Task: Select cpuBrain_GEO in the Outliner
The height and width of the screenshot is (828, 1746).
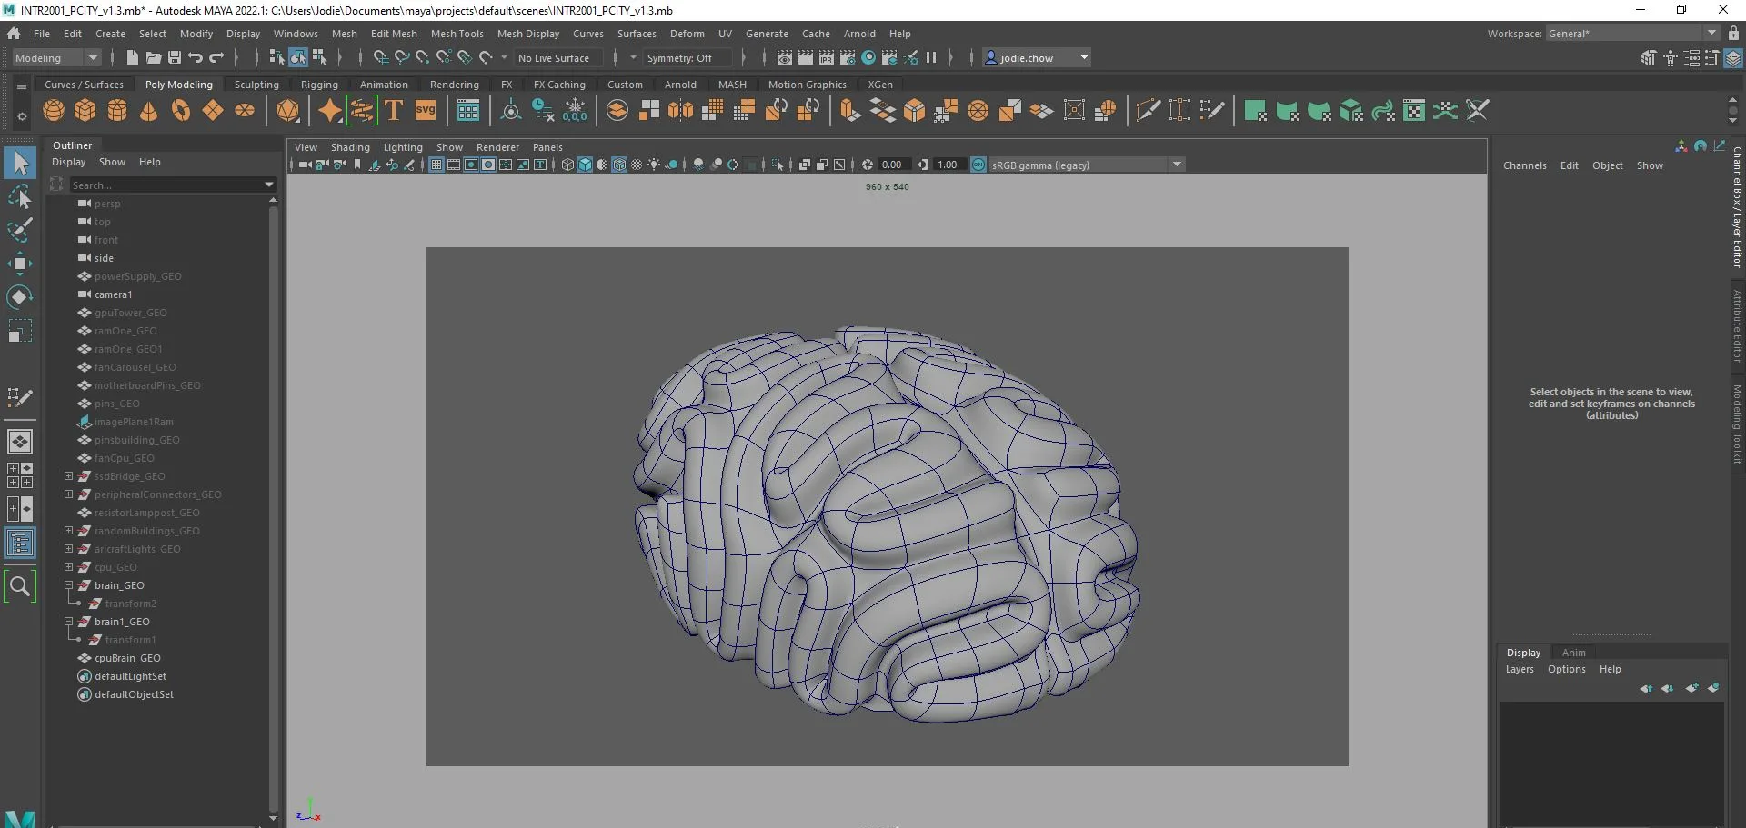Action: [127, 658]
